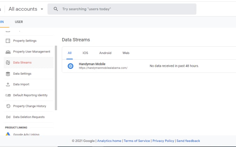Switch to the Android streams tab

pos(105,53)
